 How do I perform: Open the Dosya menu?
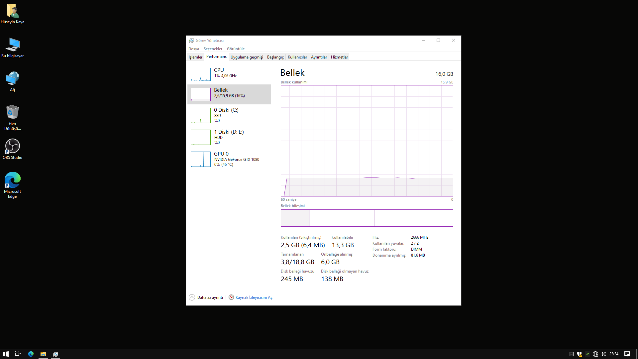(193, 49)
